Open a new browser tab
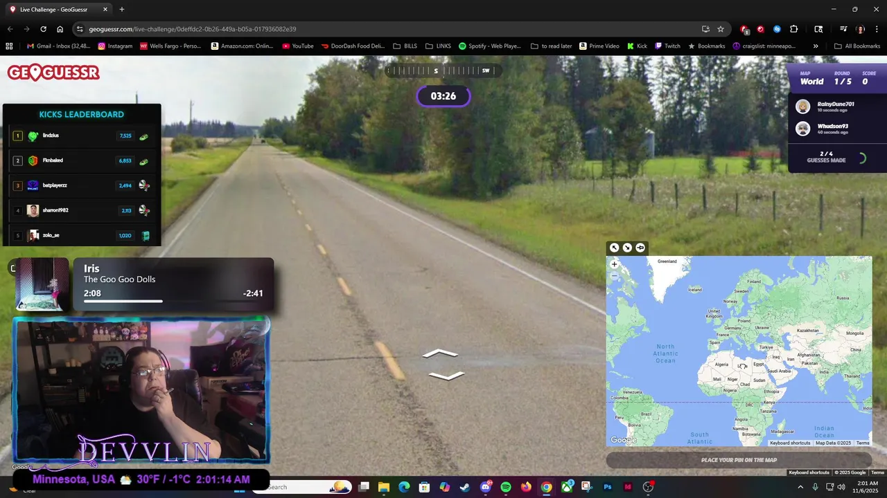Viewport: 887px width, 498px height. click(x=122, y=10)
